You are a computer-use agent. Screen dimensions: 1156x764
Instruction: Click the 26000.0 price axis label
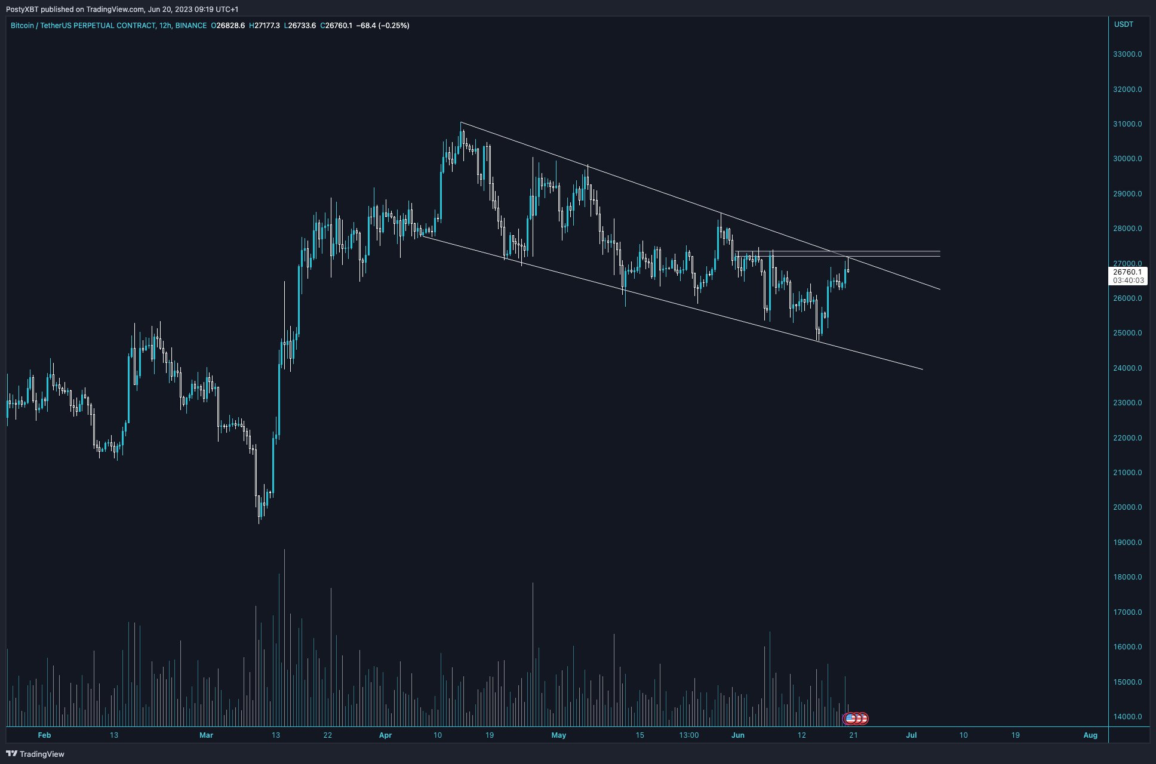coord(1127,298)
